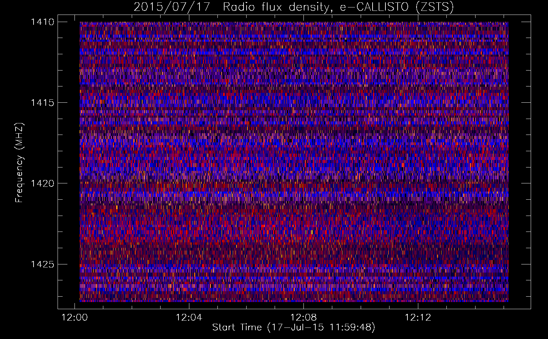Click the 1415 frequency tick label
The image size is (548, 339).
tap(42, 103)
